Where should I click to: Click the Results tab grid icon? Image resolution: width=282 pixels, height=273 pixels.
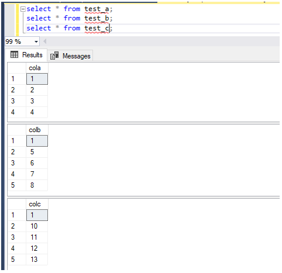click(x=14, y=54)
